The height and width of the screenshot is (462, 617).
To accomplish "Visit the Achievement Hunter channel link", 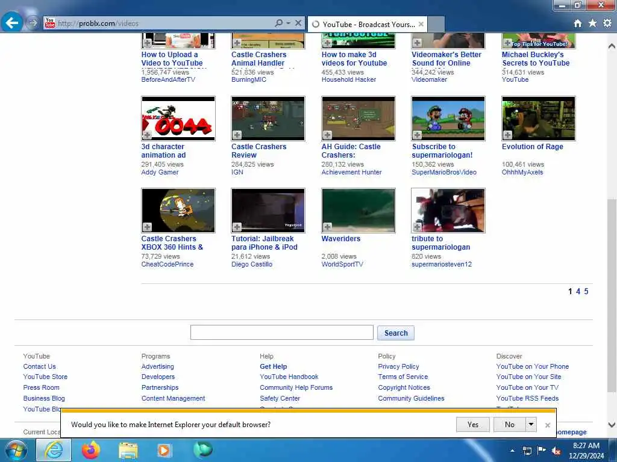I will click(x=351, y=172).
